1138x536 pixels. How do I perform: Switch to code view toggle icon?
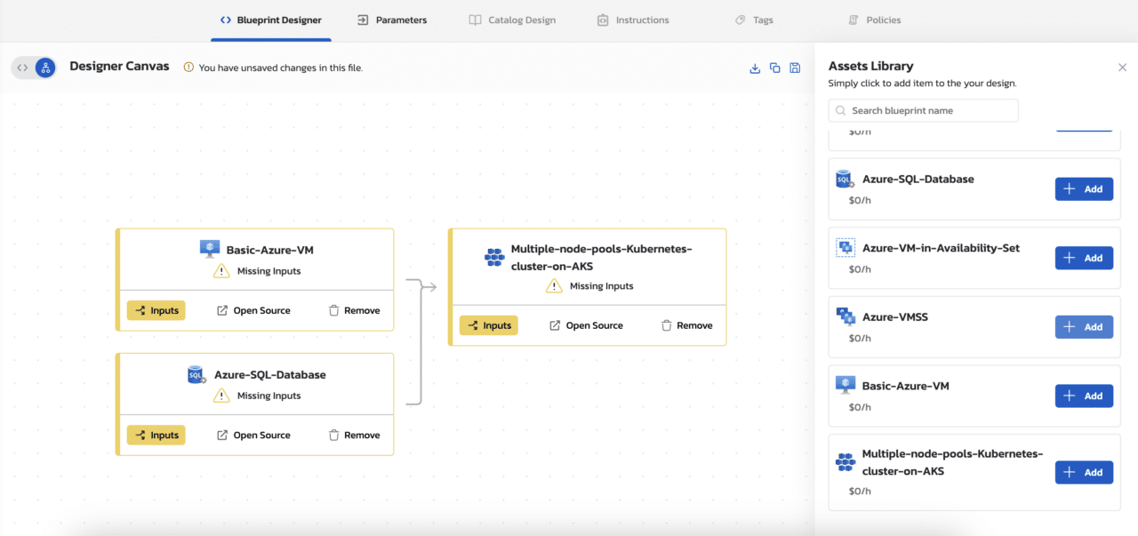[23, 68]
